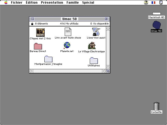Click the scroll left arrow in Umac 50 window

coord(31,71)
